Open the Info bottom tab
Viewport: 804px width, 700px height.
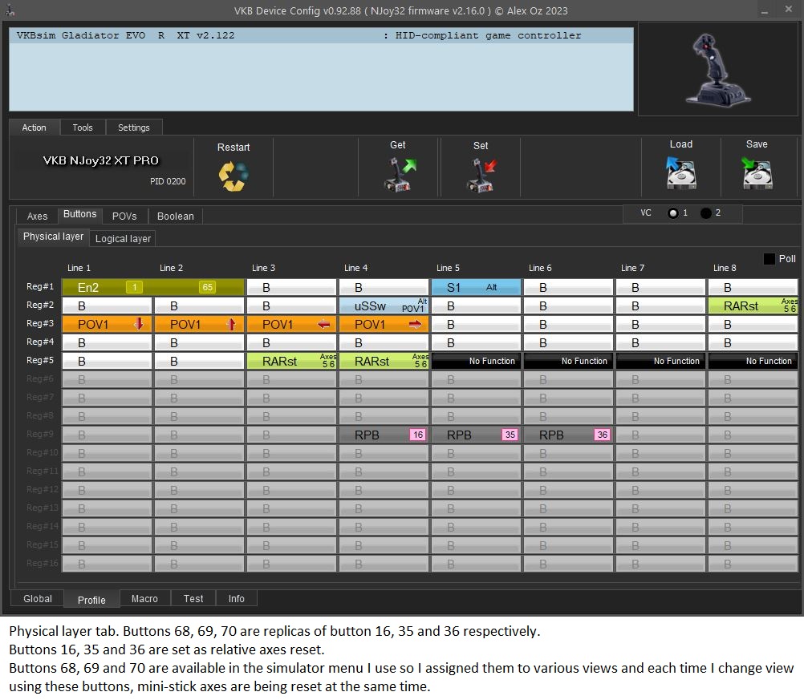[x=237, y=598]
